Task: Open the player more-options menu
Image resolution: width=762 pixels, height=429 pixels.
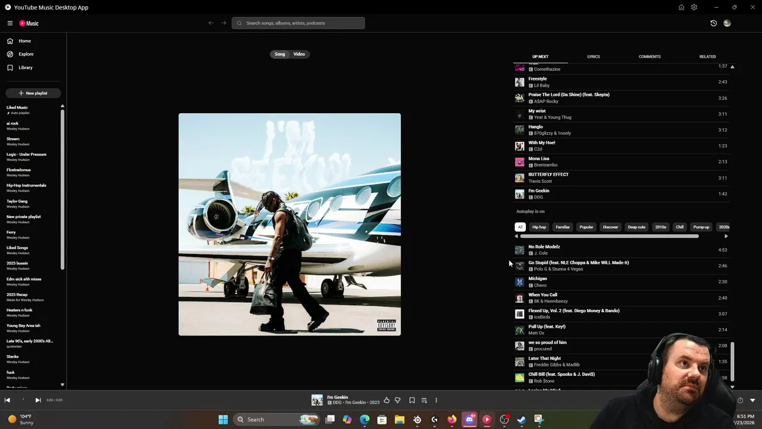Action: [436, 400]
